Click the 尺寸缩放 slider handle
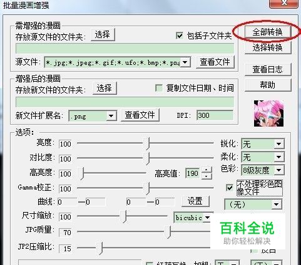The height and width of the screenshot is (265, 301). tap(124, 216)
